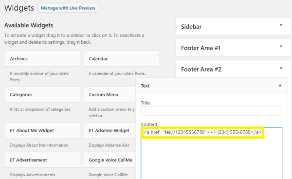Click 'Displays Advertisements' description
The width and height of the screenshot is (292, 179).
33,175
